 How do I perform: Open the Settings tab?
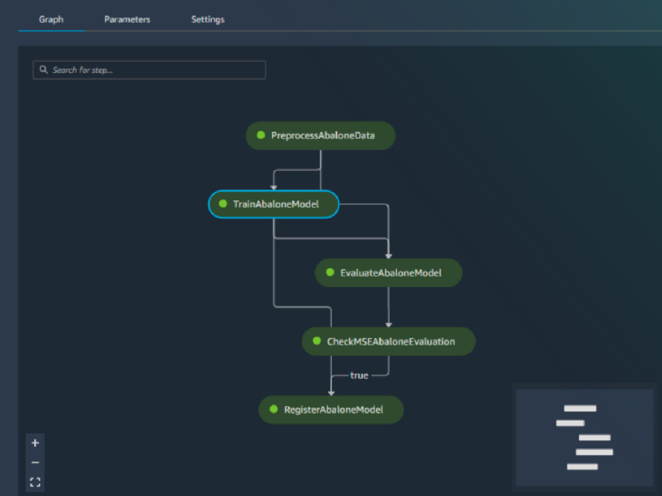pos(207,19)
